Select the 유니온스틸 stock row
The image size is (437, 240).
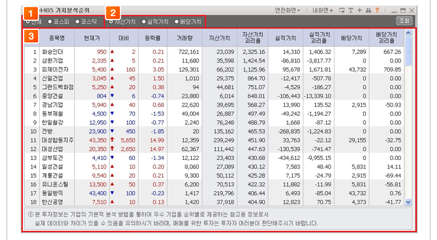tap(214, 185)
